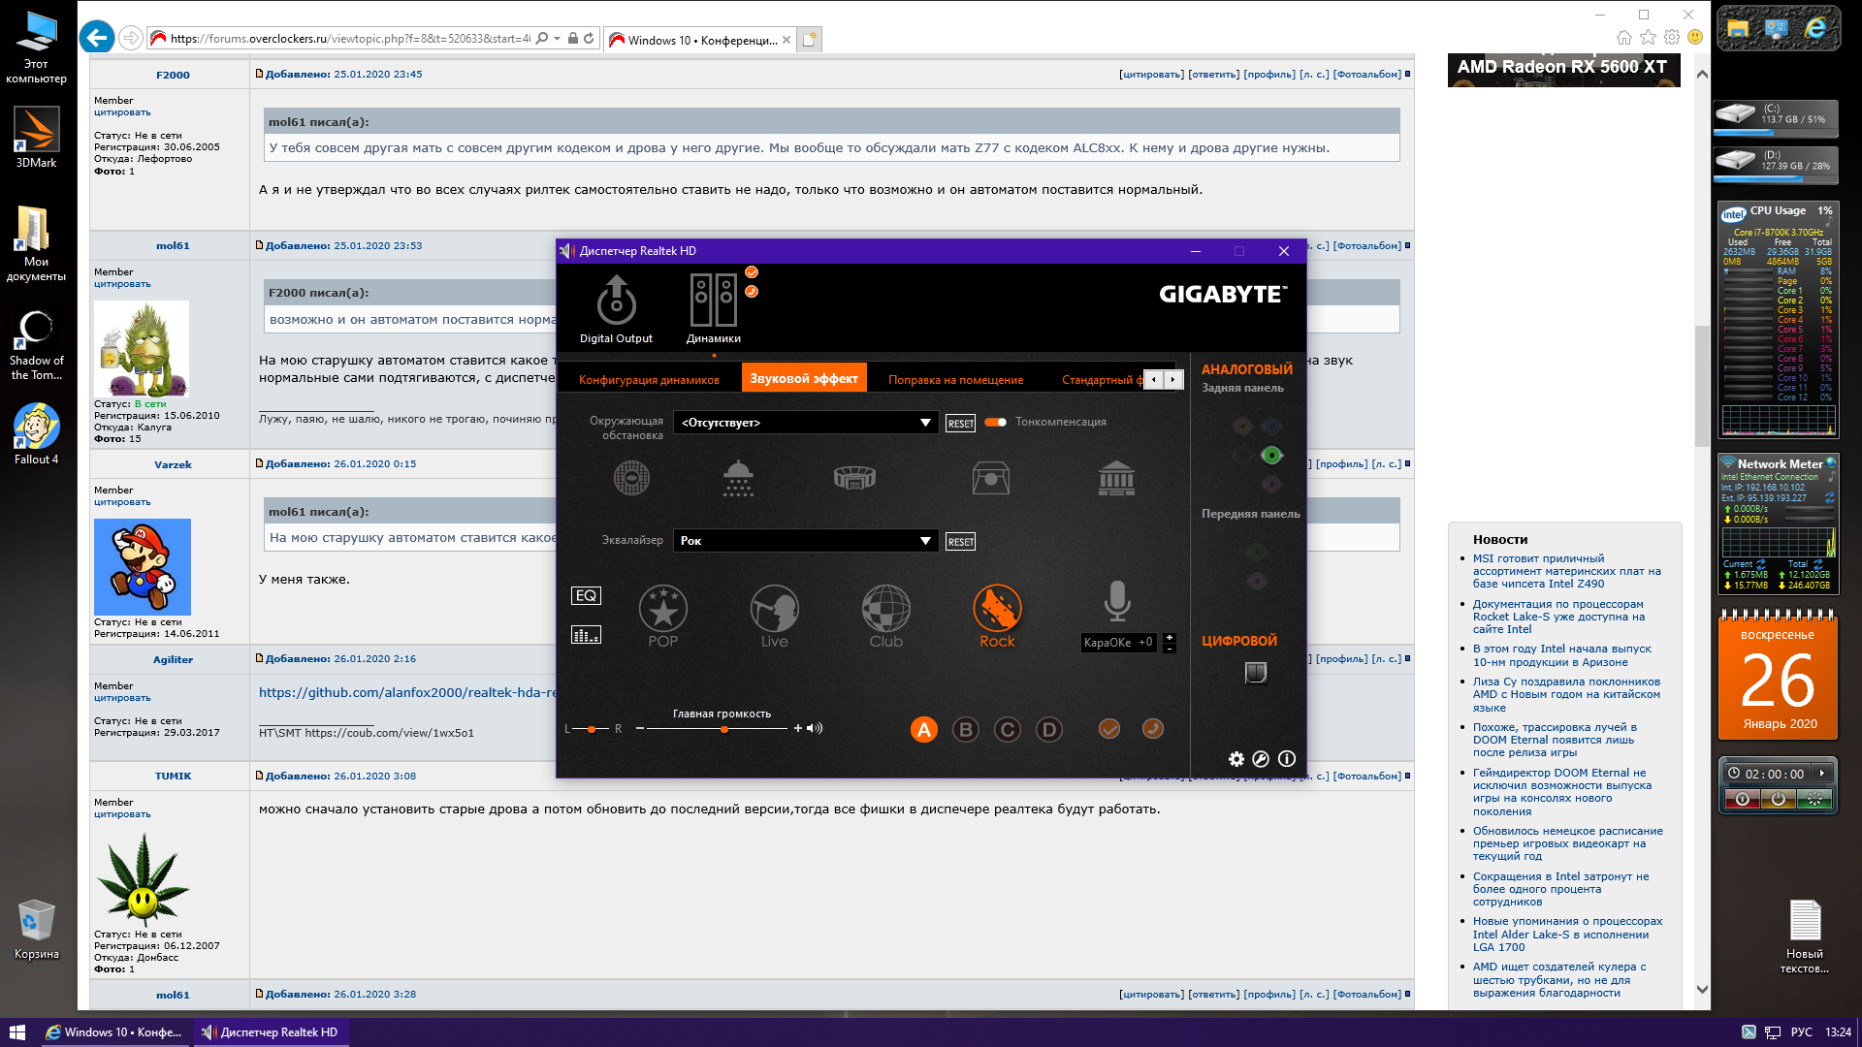This screenshot has width=1862, height=1047.
Task: Select the POP equalizer preset icon
Action: click(x=662, y=609)
